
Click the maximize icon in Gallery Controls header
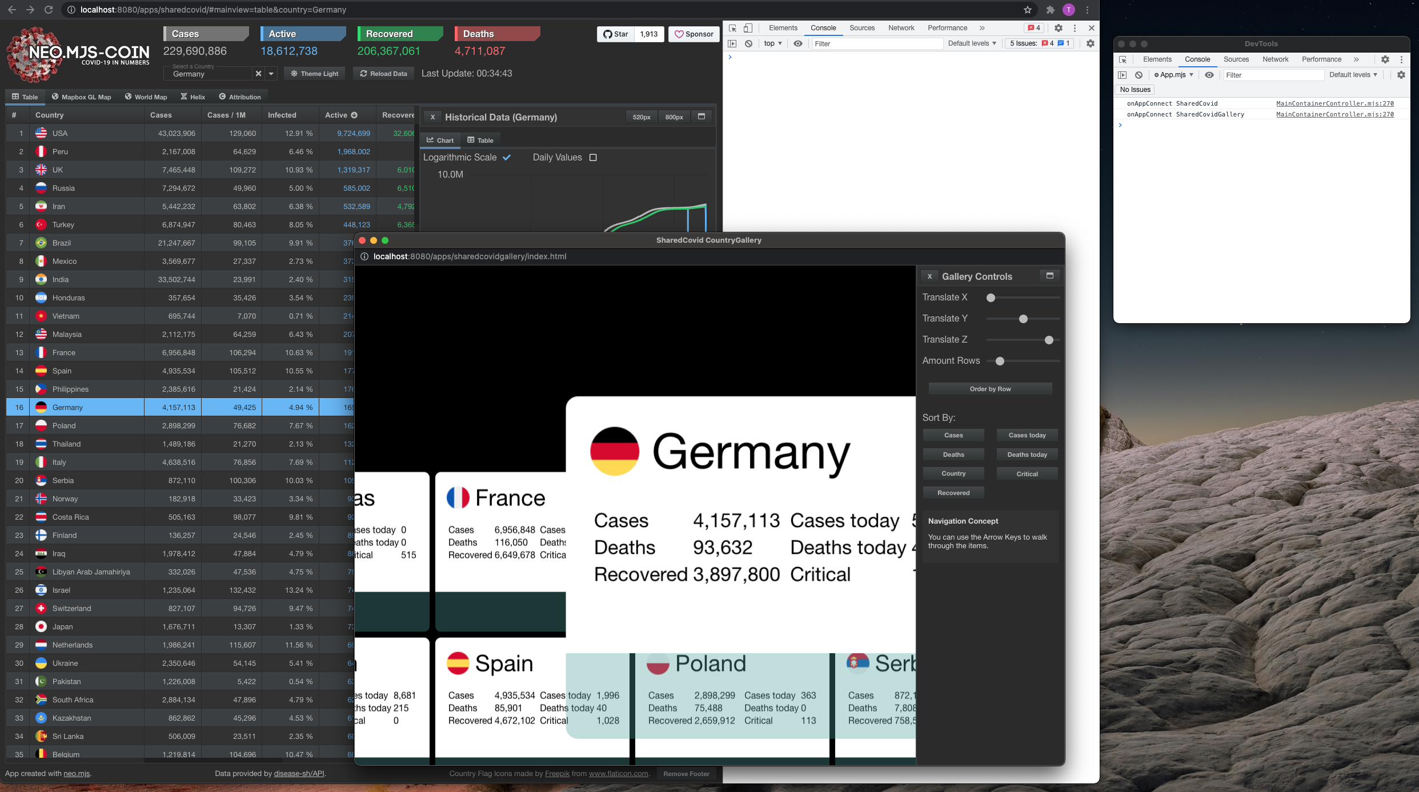1050,276
